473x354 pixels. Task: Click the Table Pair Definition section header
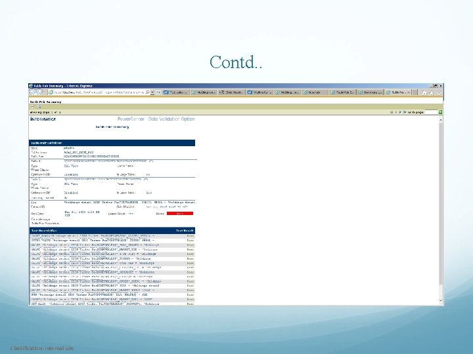pos(112,143)
